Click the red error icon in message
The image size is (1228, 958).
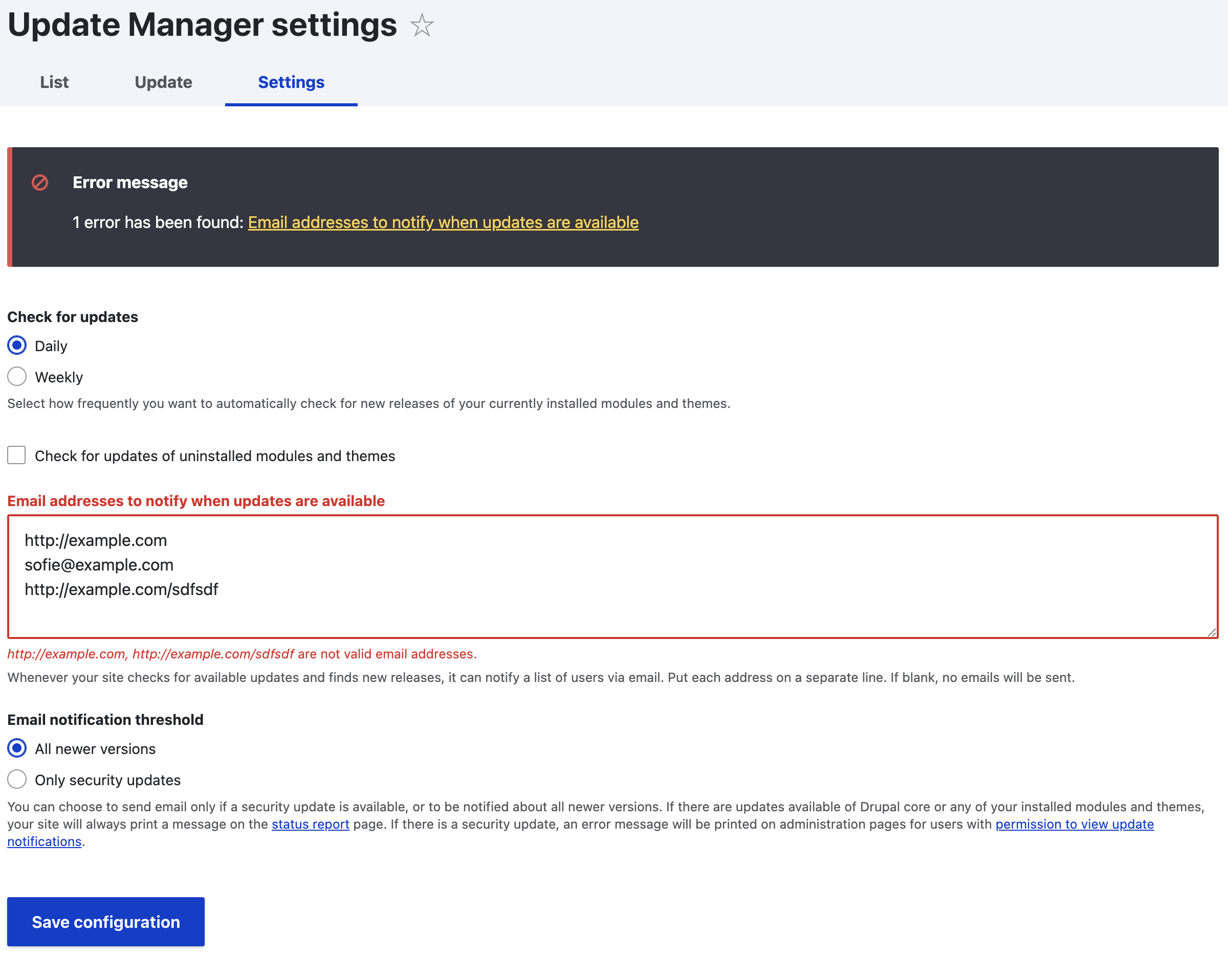[x=40, y=183]
